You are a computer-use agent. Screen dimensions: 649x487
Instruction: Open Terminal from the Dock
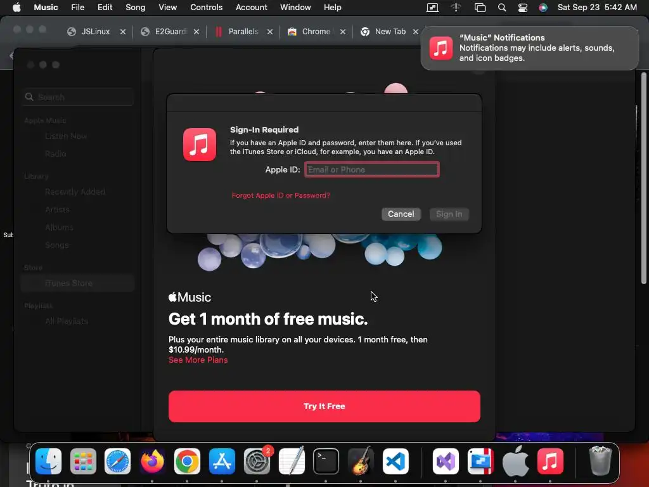pyautogui.click(x=326, y=462)
